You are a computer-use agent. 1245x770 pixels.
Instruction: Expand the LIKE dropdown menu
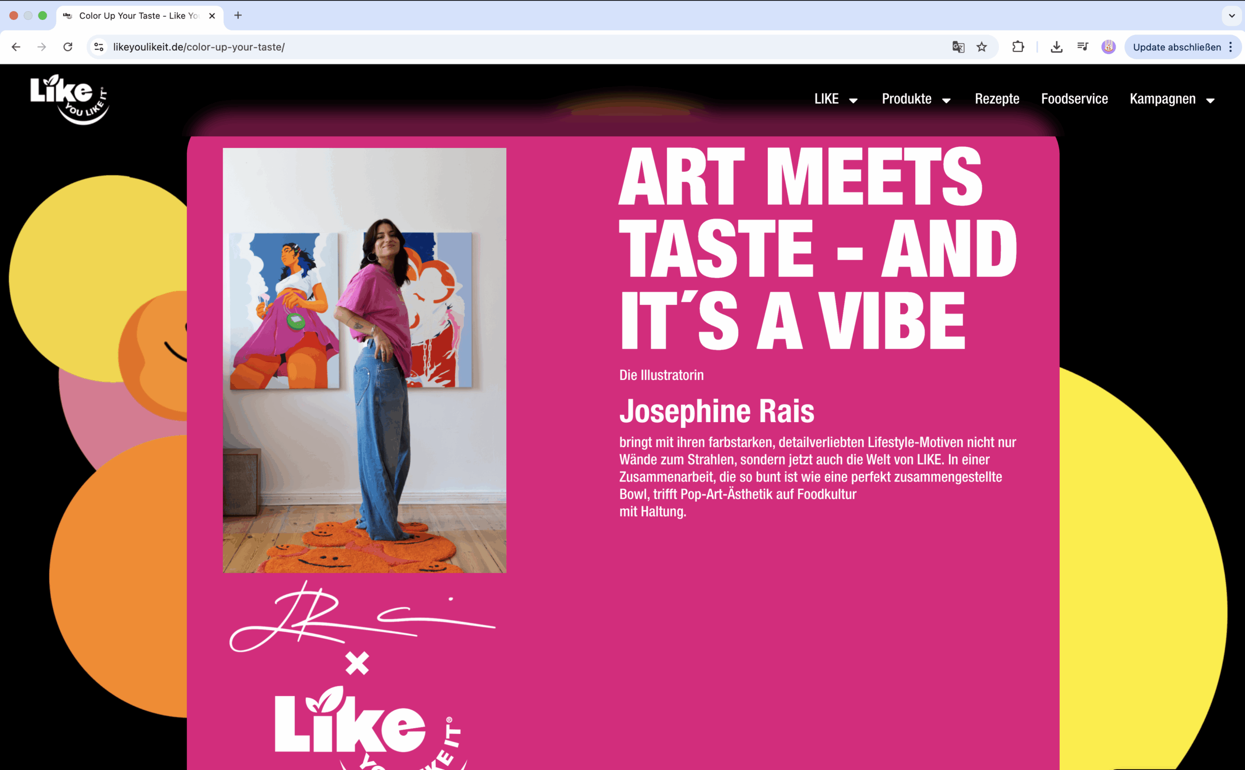point(836,99)
